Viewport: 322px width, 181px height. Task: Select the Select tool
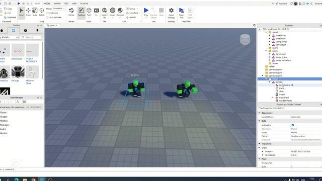(x=22, y=13)
